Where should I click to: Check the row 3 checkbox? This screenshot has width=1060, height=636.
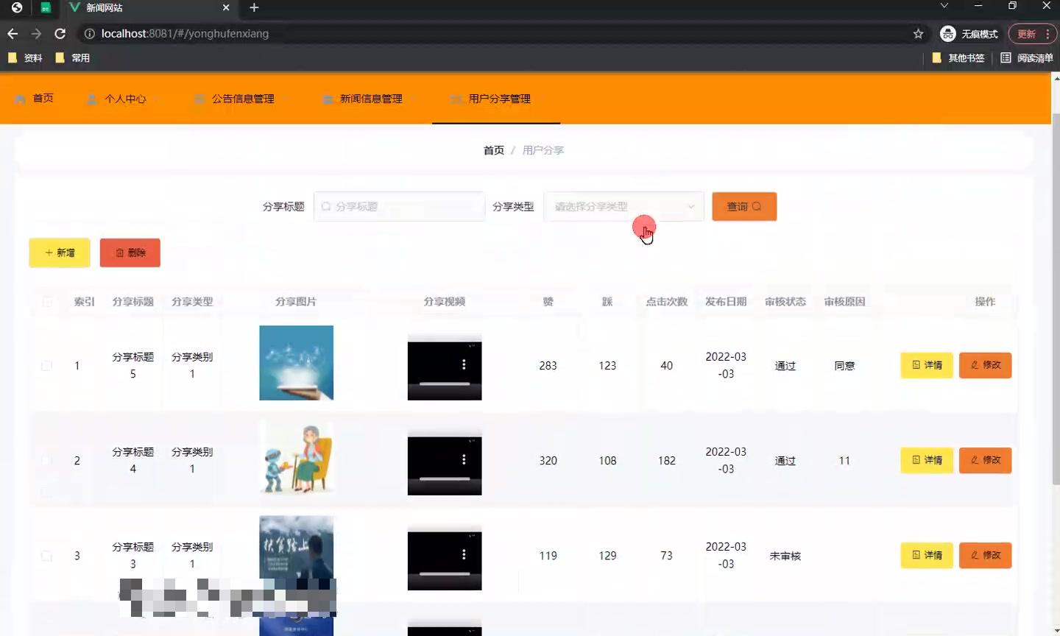(x=47, y=556)
